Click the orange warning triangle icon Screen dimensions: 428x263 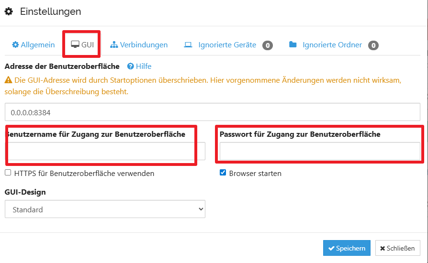8,81
